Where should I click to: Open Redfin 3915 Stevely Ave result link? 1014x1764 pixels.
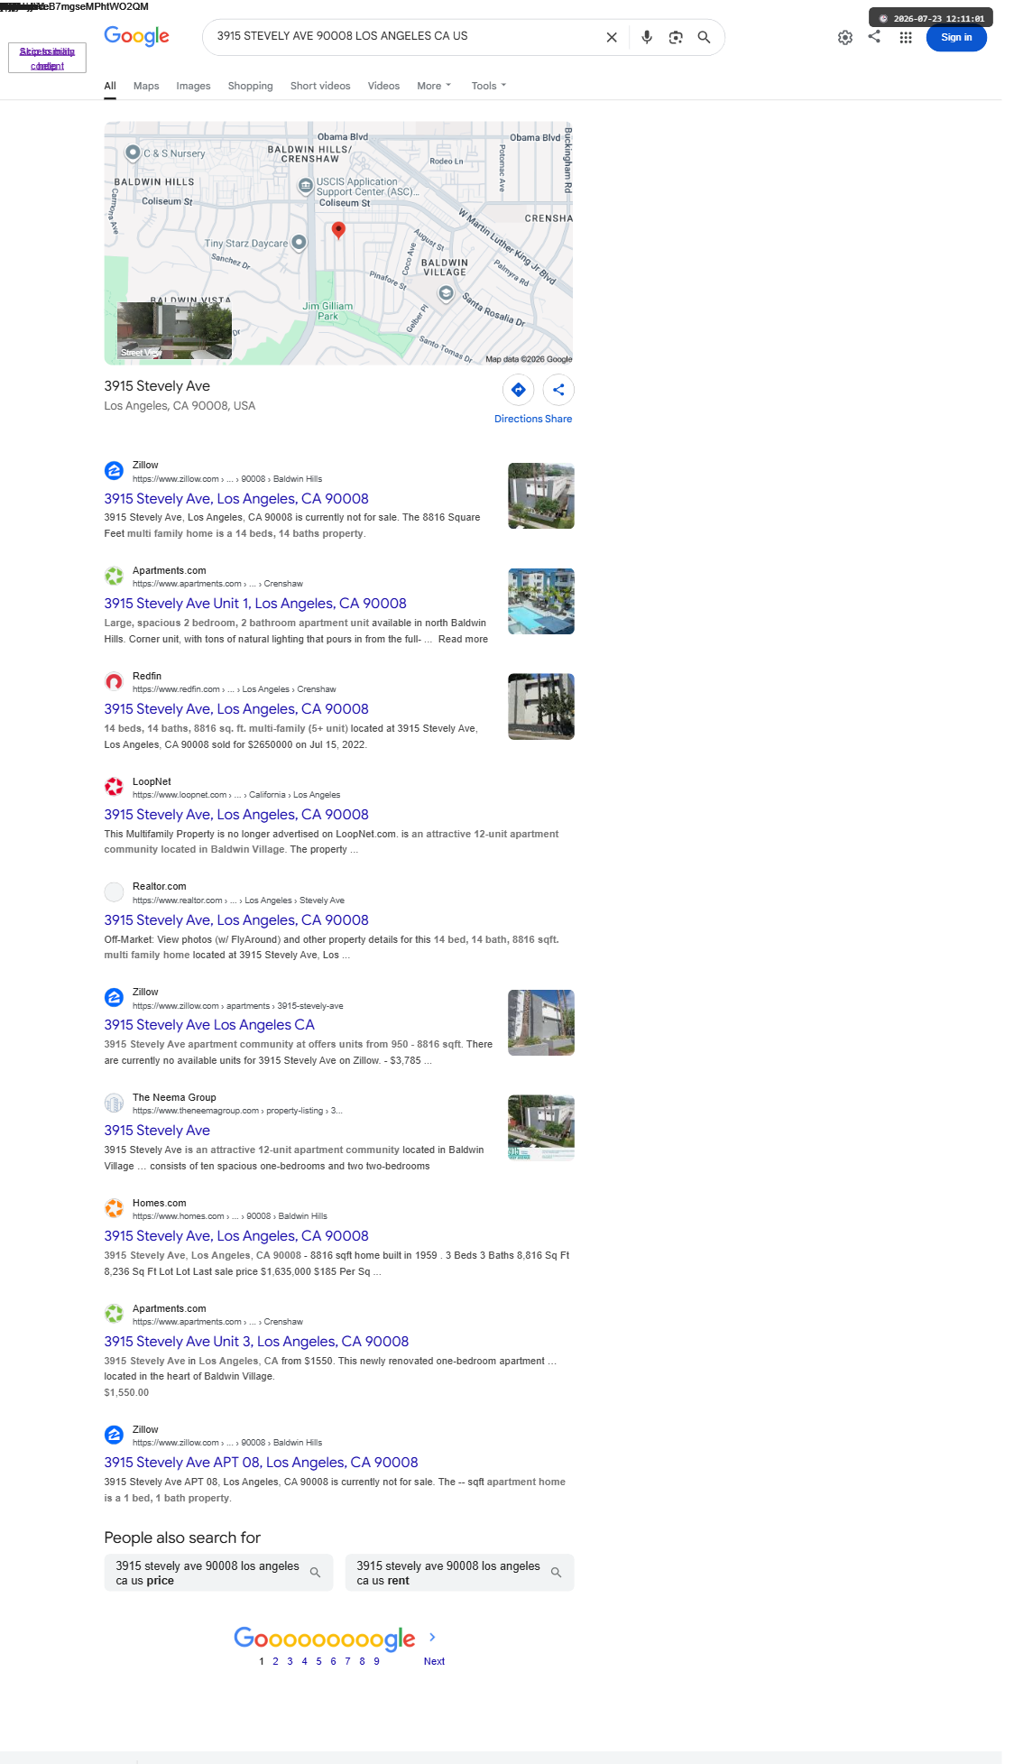236,709
